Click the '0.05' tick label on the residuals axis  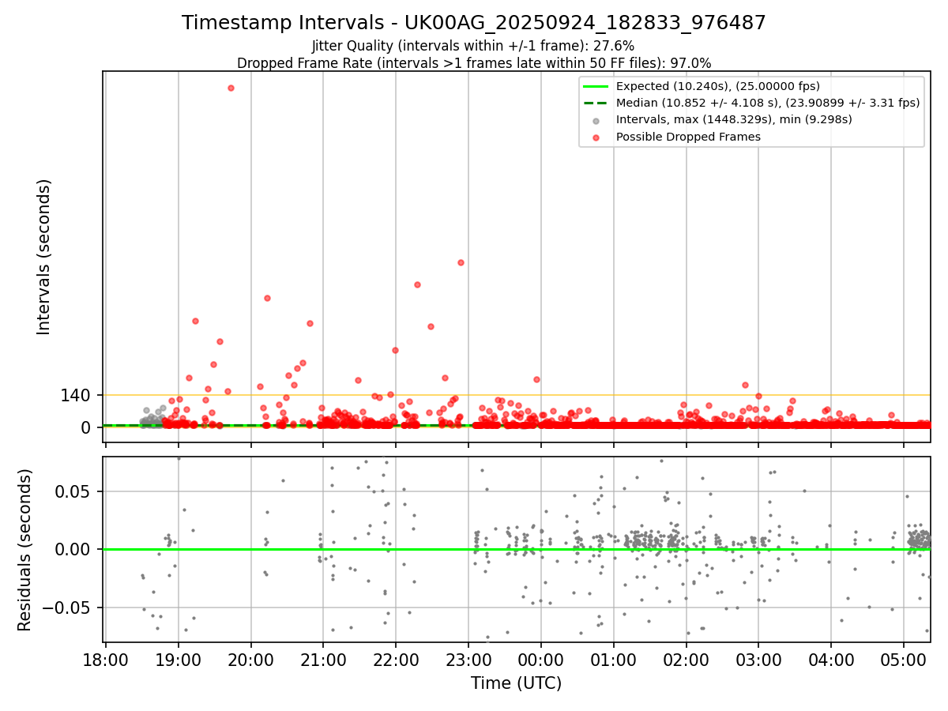coord(73,491)
